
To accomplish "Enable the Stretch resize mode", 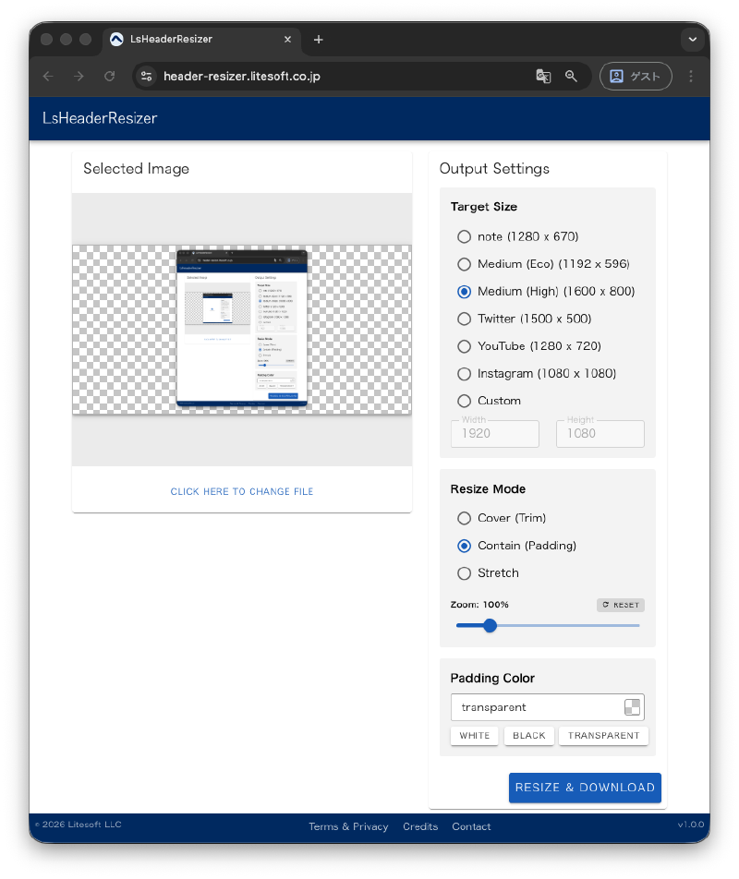I will pyautogui.click(x=465, y=573).
